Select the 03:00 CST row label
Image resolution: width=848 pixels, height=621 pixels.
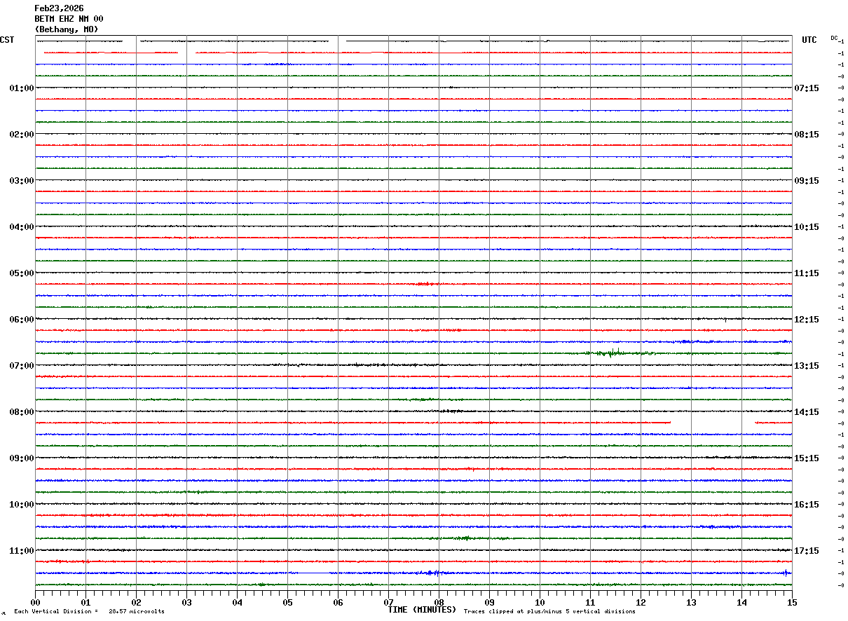(x=21, y=181)
